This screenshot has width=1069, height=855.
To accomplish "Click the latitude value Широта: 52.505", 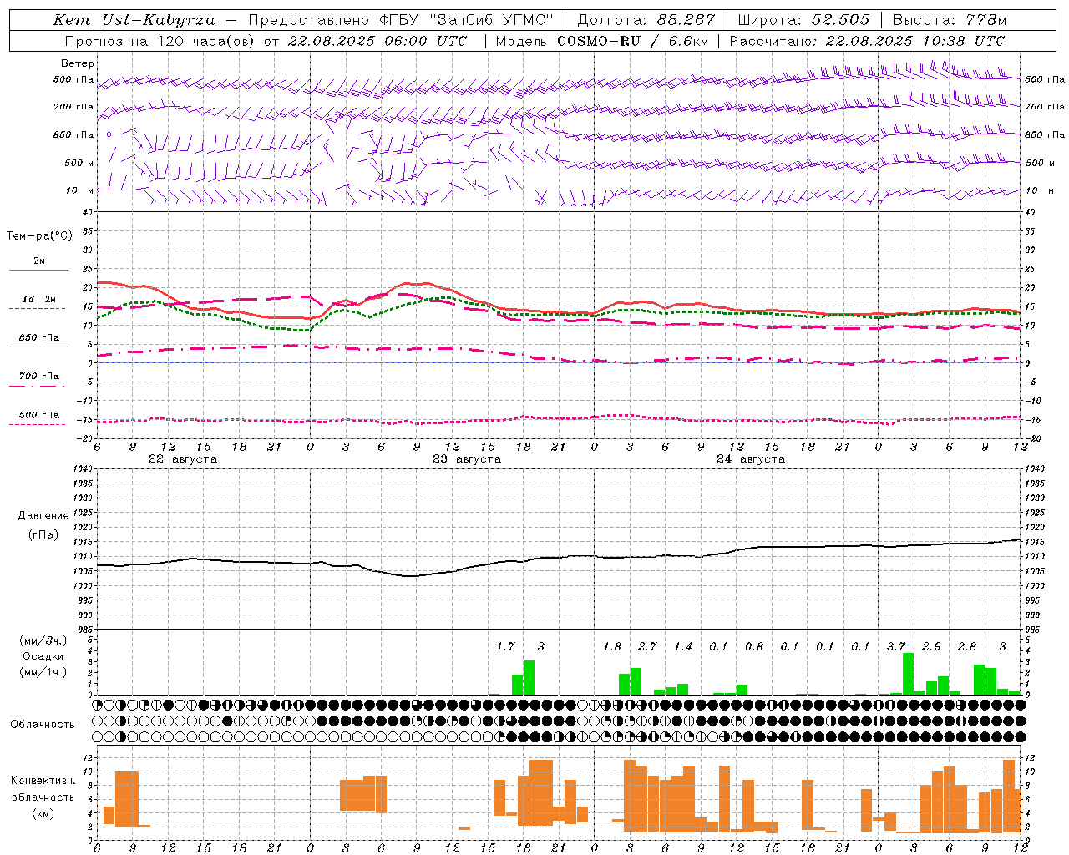I will point(803,20).
